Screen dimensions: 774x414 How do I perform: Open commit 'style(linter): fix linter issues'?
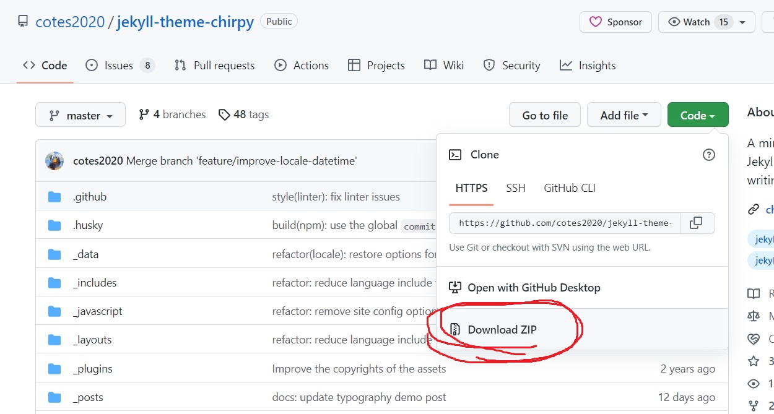[x=336, y=197]
